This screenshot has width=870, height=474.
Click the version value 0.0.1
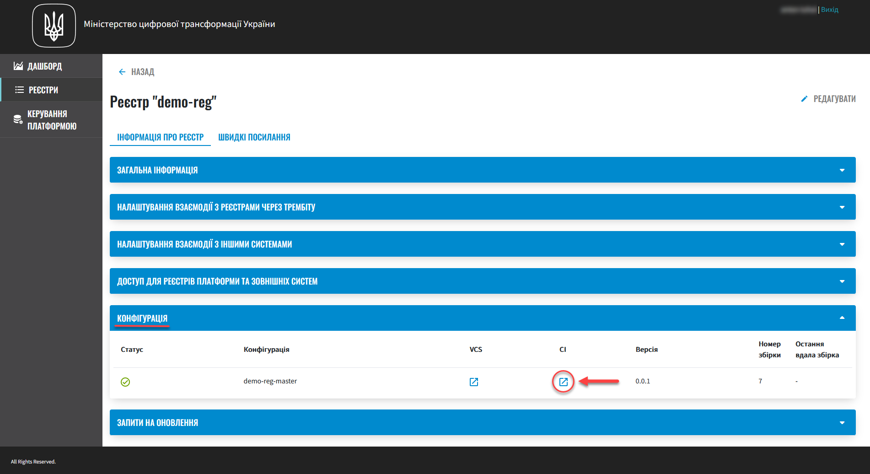point(643,381)
